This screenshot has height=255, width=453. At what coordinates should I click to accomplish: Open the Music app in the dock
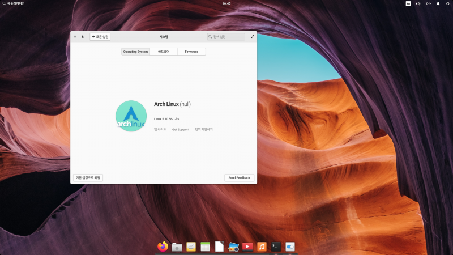[262, 246]
